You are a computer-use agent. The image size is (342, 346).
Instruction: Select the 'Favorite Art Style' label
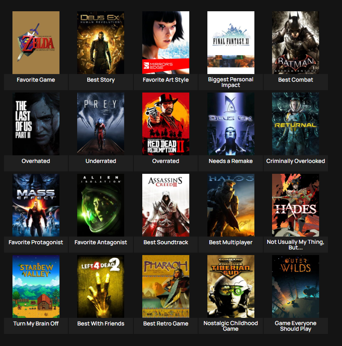tap(166, 80)
